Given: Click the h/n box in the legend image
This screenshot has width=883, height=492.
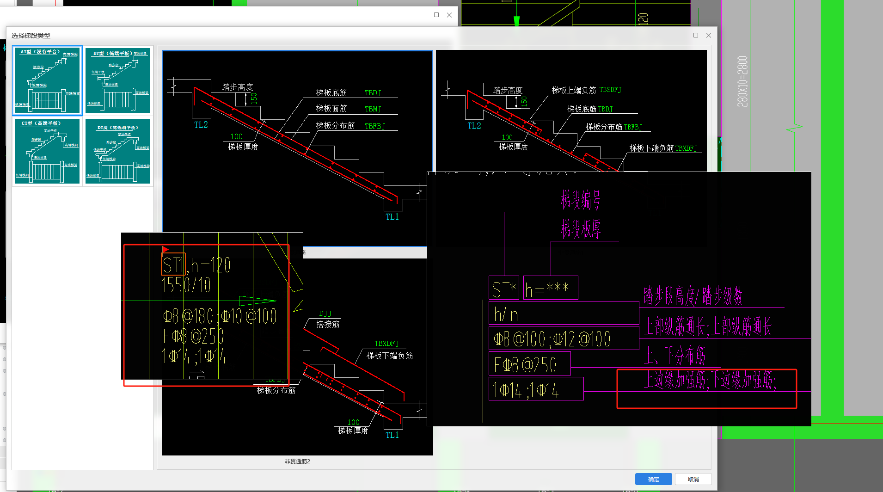Looking at the screenshot, I should point(564,314).
